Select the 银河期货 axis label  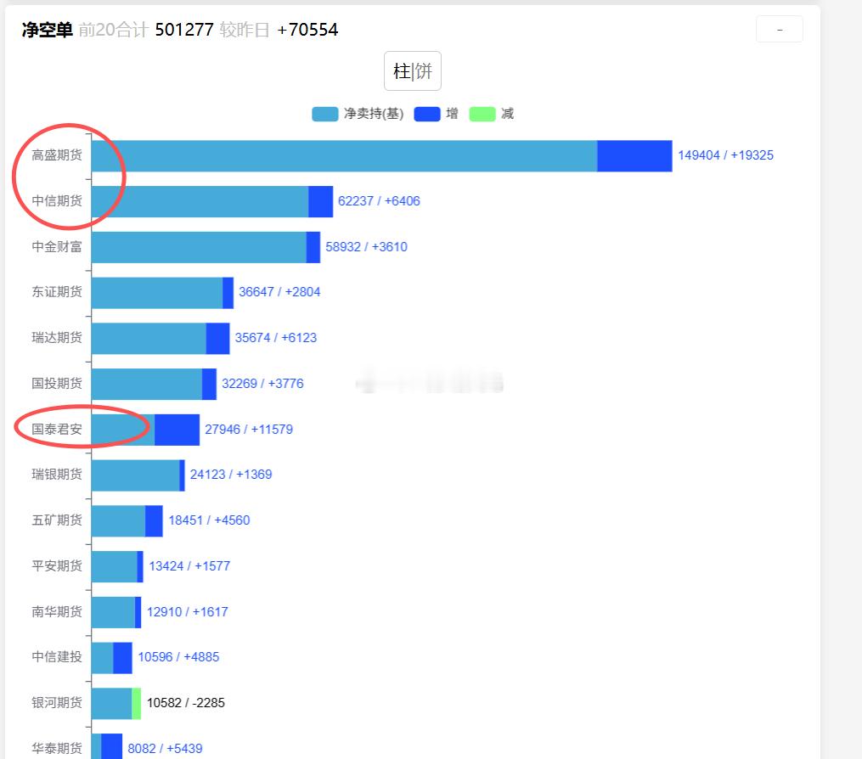[57, 702]
